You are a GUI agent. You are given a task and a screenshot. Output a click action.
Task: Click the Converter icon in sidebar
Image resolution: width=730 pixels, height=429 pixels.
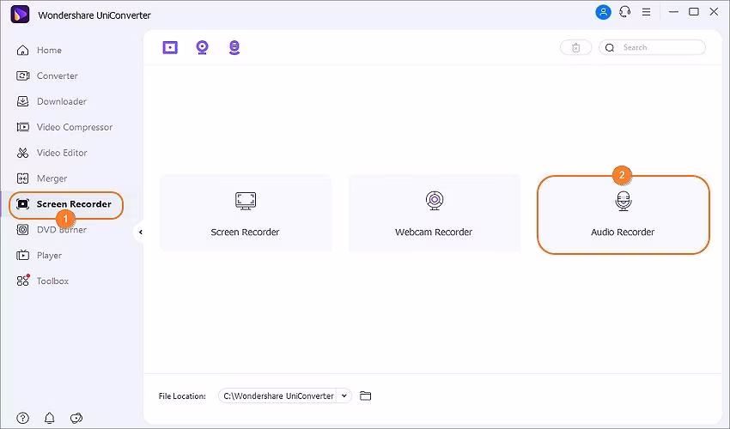click(22, 76)
